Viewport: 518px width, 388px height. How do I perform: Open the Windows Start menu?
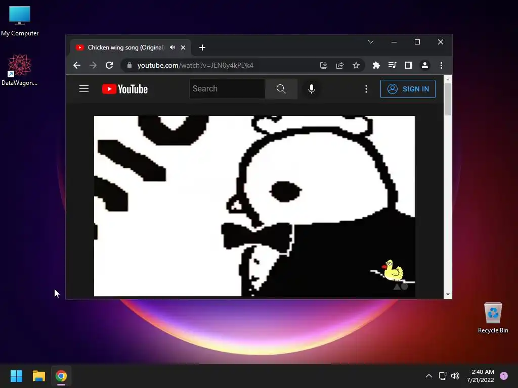(x=16, y=376)
